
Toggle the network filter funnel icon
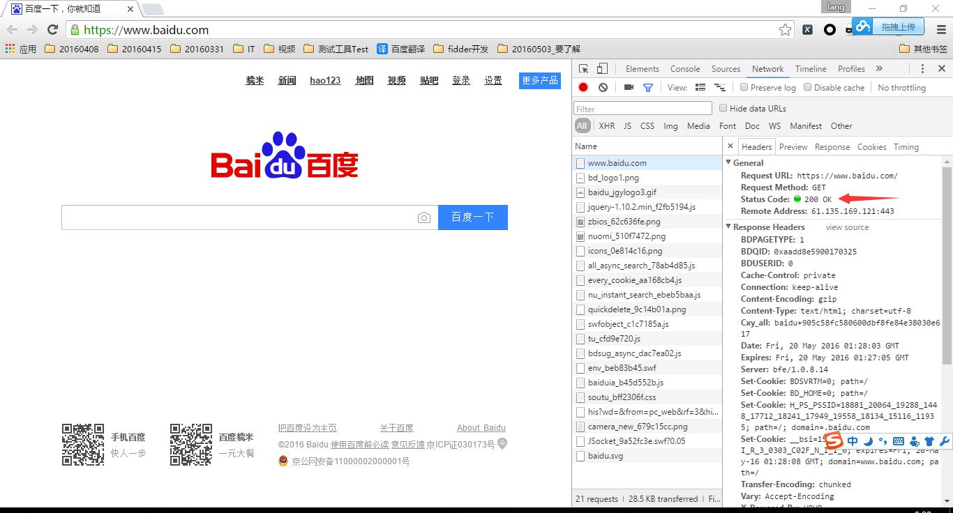pos(648,87)
